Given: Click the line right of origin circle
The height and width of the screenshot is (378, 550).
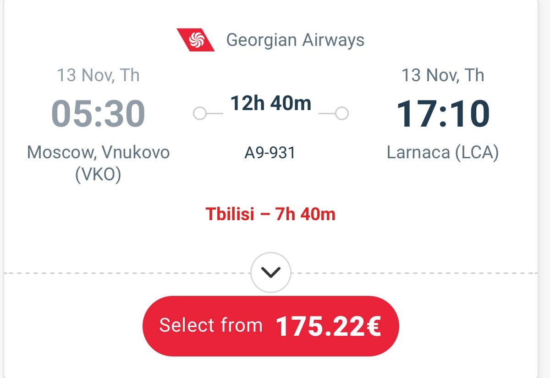Looking at the screenshot, I should click(214, 113).
